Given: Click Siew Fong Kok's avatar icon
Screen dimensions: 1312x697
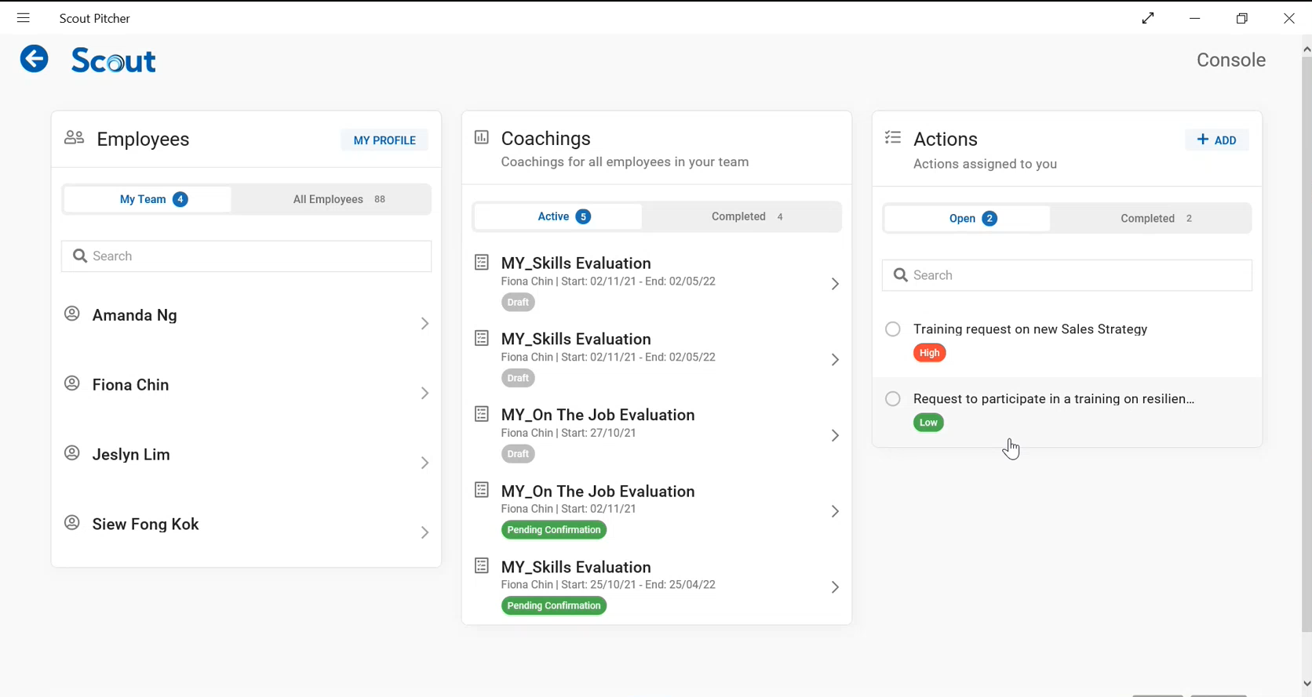Looking at the screenshot, I should coord(72,523).
